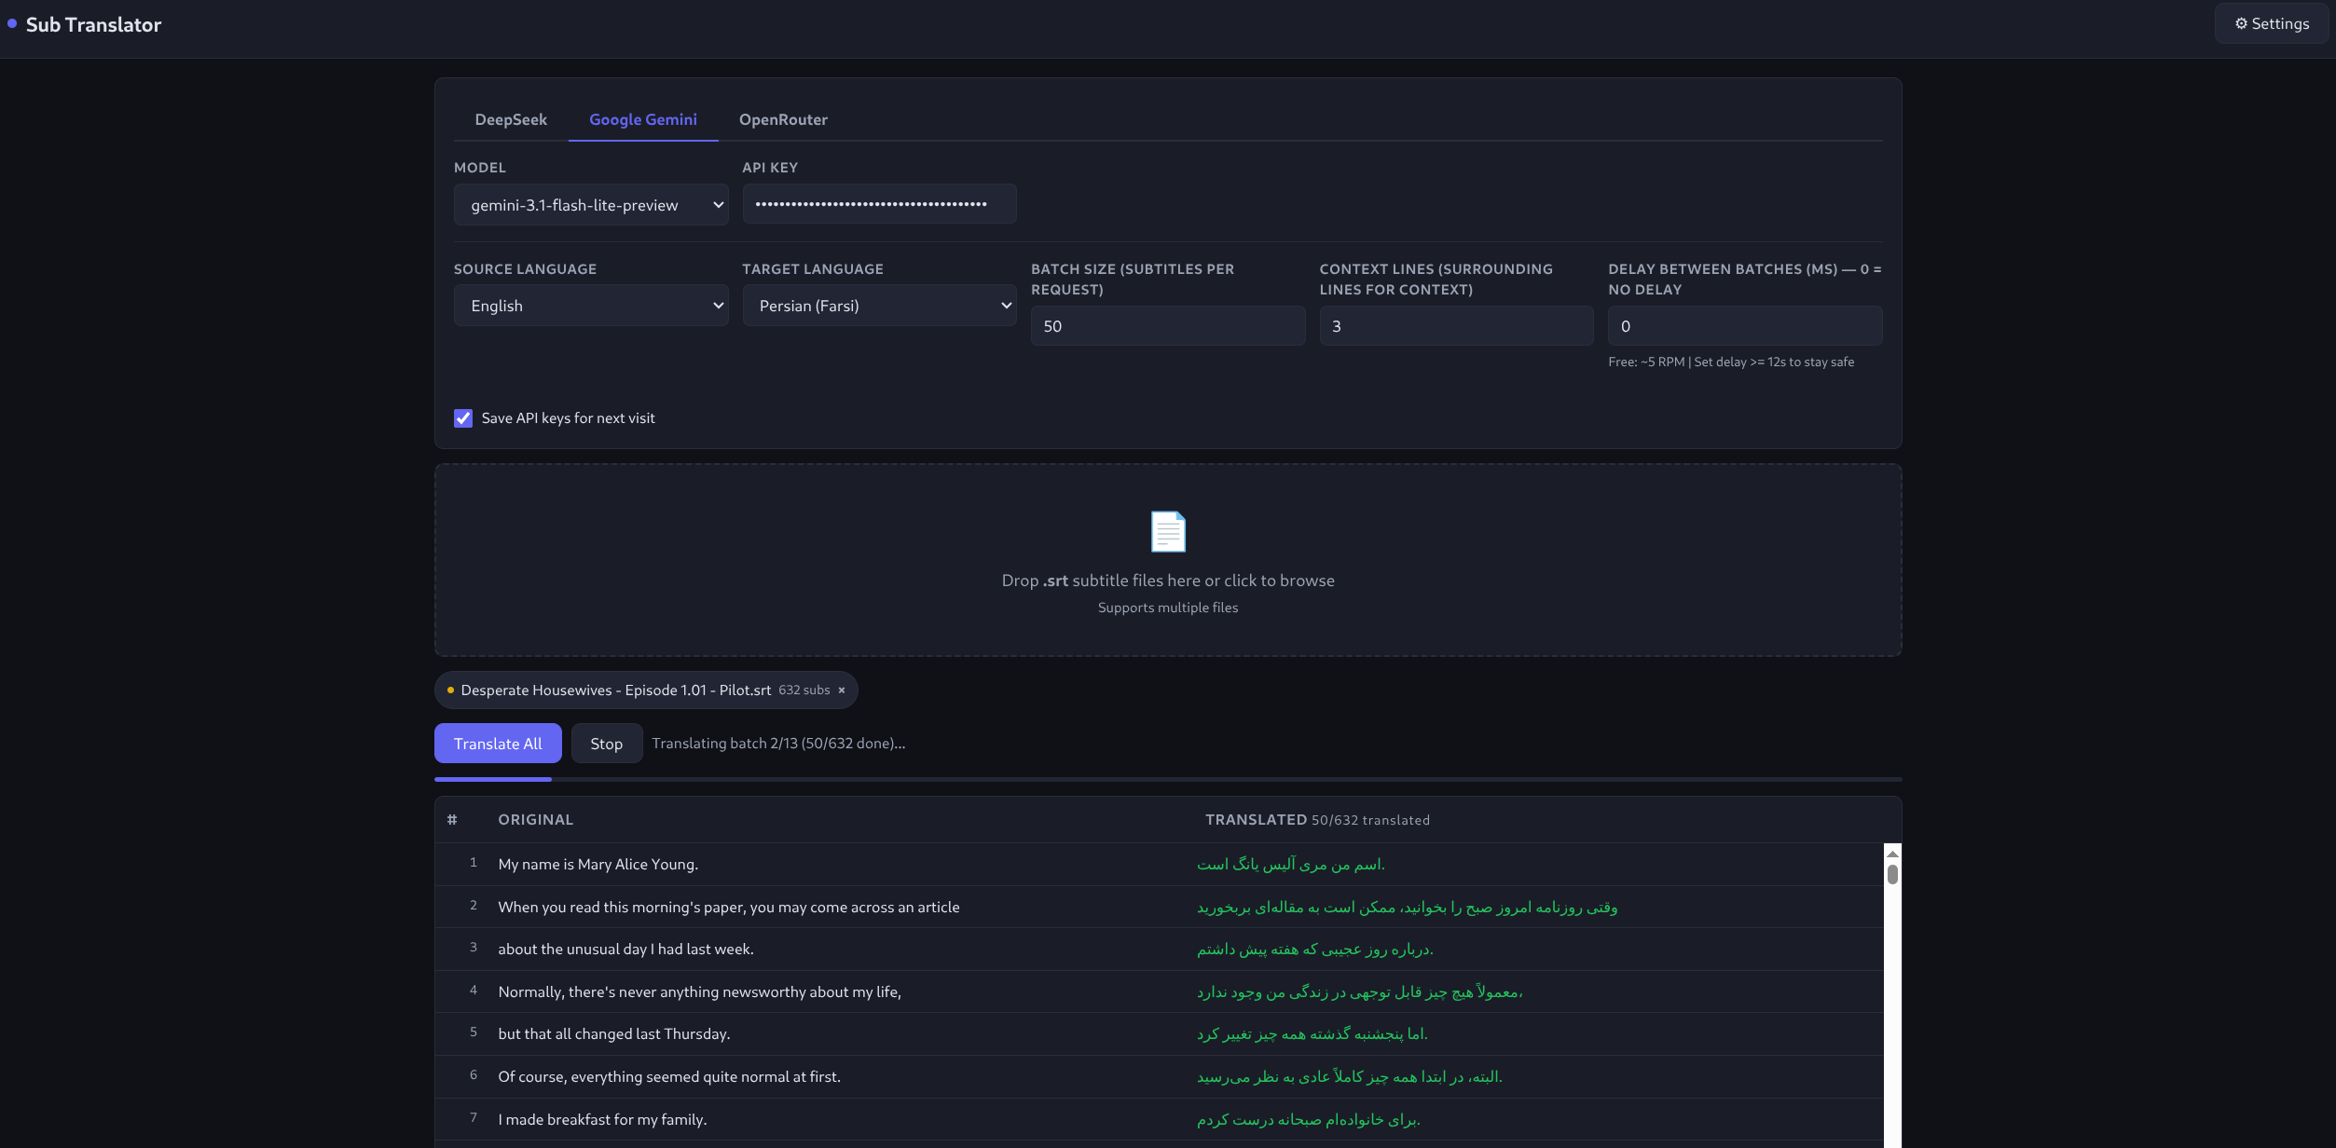
Task: Click the # column header
Action: pyautogui.click(x=452, y=820)
